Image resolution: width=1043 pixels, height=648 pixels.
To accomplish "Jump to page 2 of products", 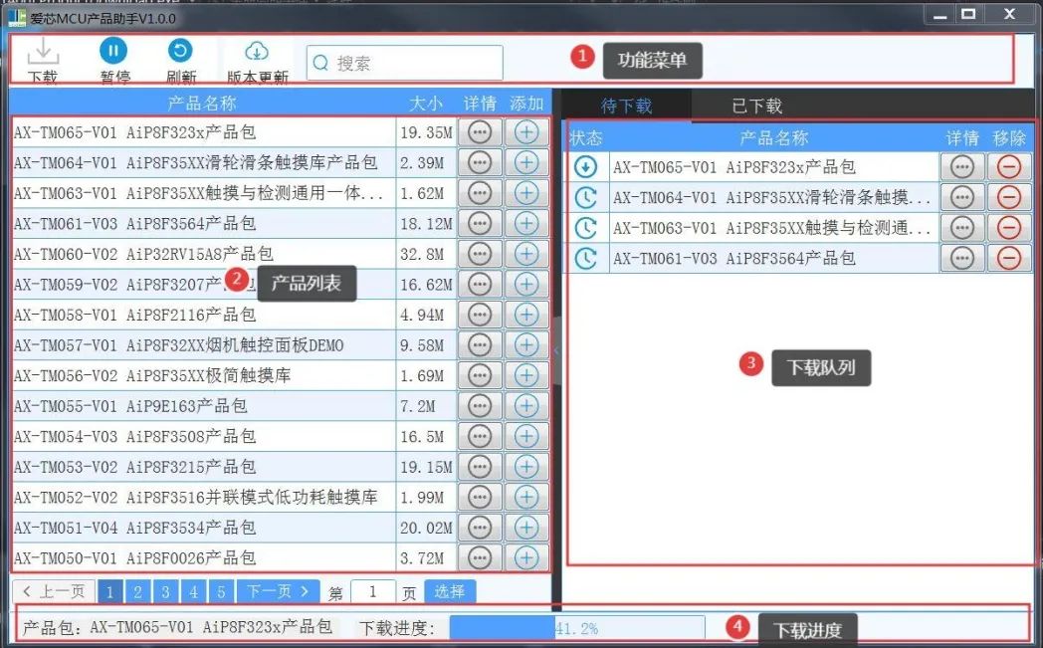I will point(137,591).
